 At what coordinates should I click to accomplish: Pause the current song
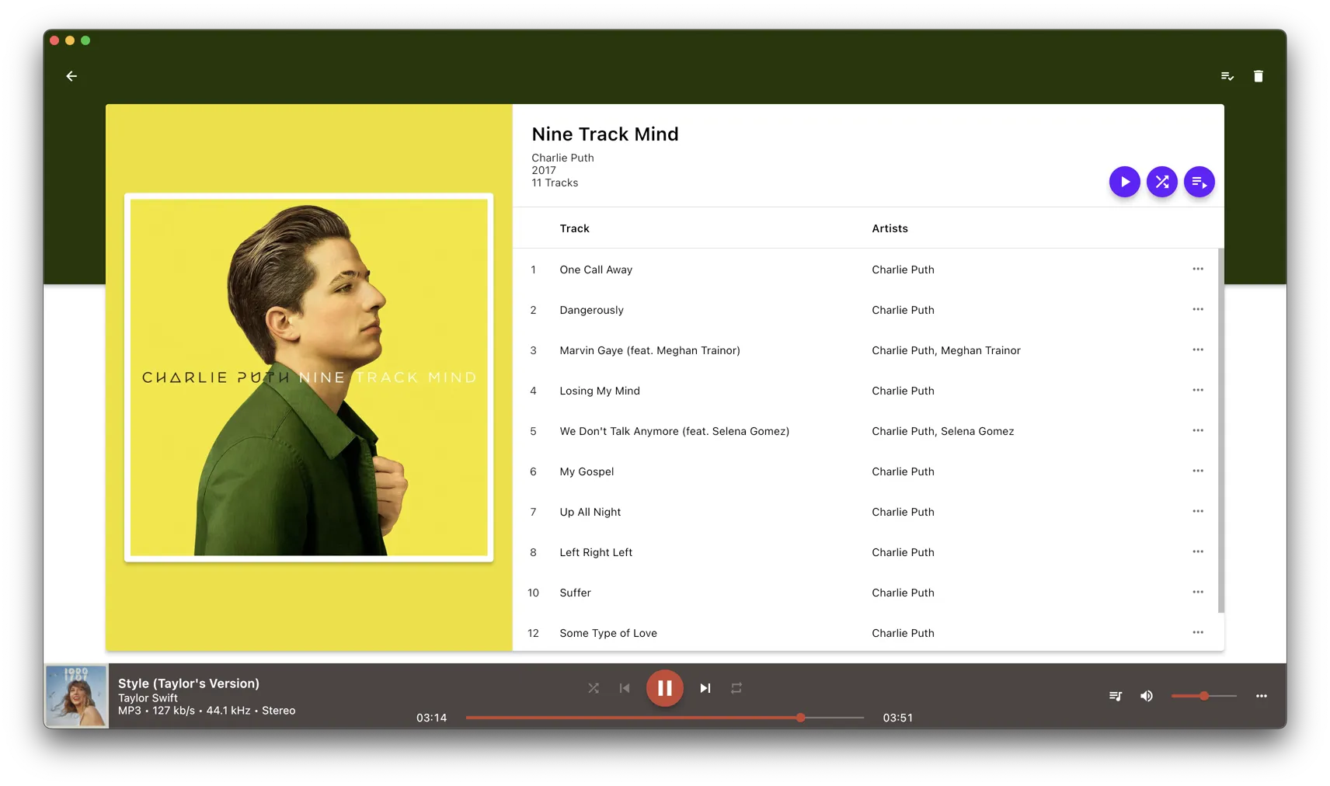(x=665, y=688)
